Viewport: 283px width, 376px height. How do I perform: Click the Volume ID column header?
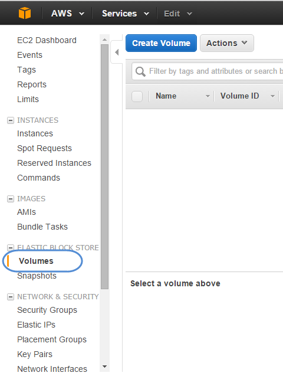239,96
